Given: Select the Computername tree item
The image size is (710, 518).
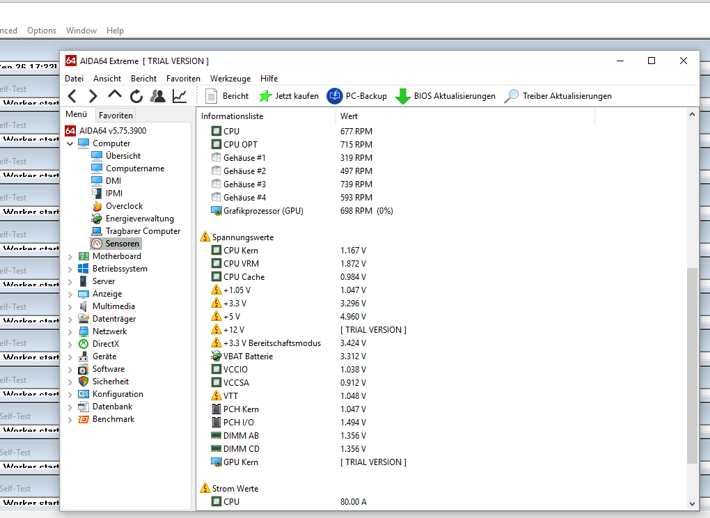Looking at the screenshot, I should 127,168.
